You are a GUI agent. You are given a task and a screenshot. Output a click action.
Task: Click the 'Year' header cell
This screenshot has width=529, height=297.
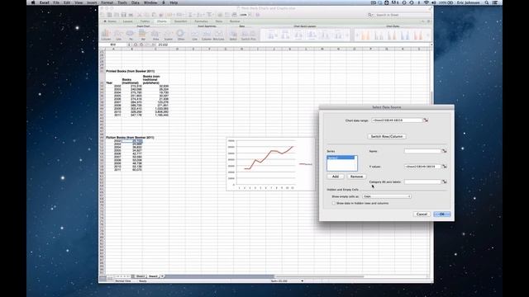point(109,82)
